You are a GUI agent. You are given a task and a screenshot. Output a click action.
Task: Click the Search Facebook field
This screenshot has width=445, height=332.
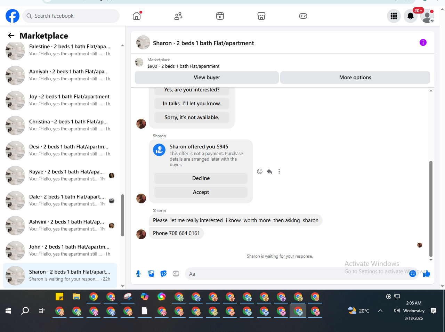[71, 16]
